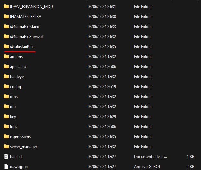This screenshot has width=201, height=170.
Task: Click the date modified of dayz.gproj
Action: pos(102,167)
